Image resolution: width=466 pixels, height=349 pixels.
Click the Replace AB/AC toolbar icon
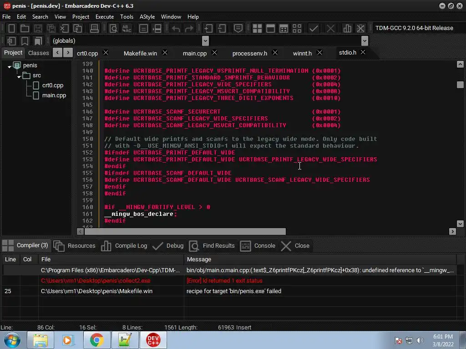[x=127, y=29]
